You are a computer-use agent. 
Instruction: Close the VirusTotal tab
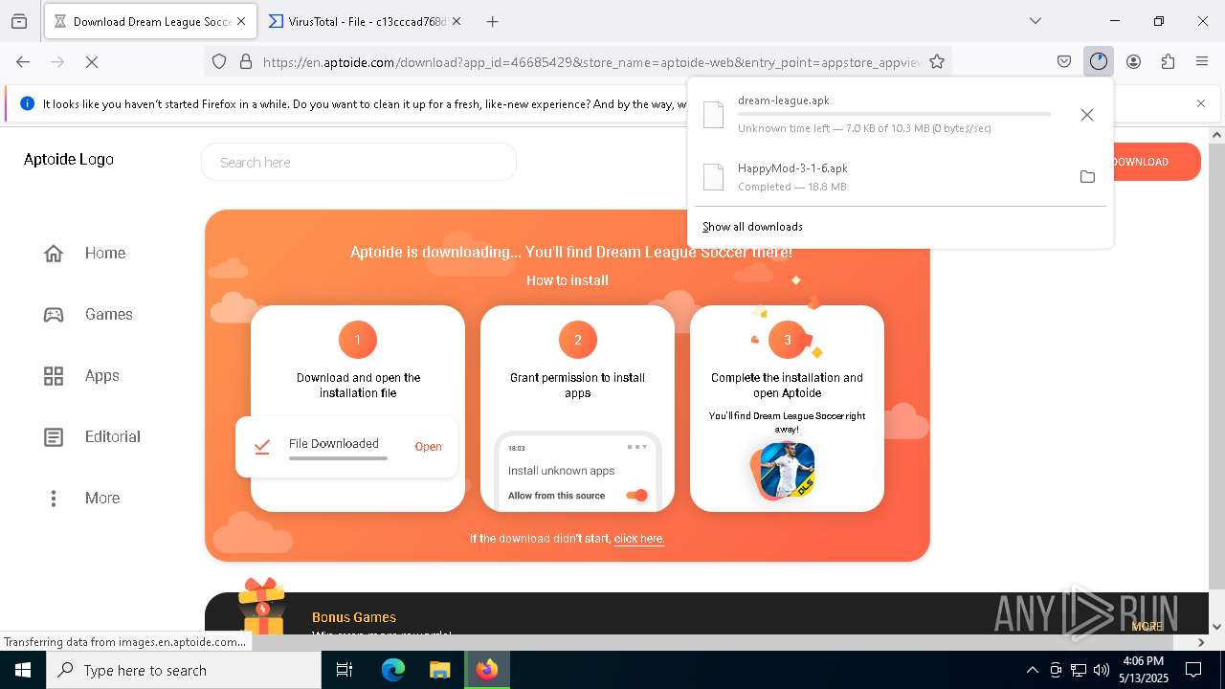[456, 21]
